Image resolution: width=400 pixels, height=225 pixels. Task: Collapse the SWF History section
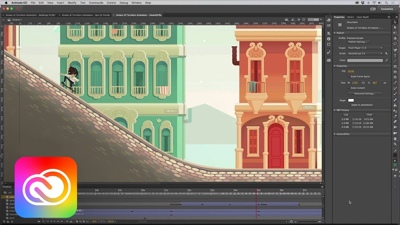pyautogui.click(x=334, y=110)
